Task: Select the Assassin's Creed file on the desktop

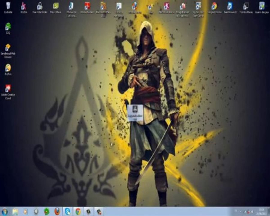Action: [x=135, y=113]
